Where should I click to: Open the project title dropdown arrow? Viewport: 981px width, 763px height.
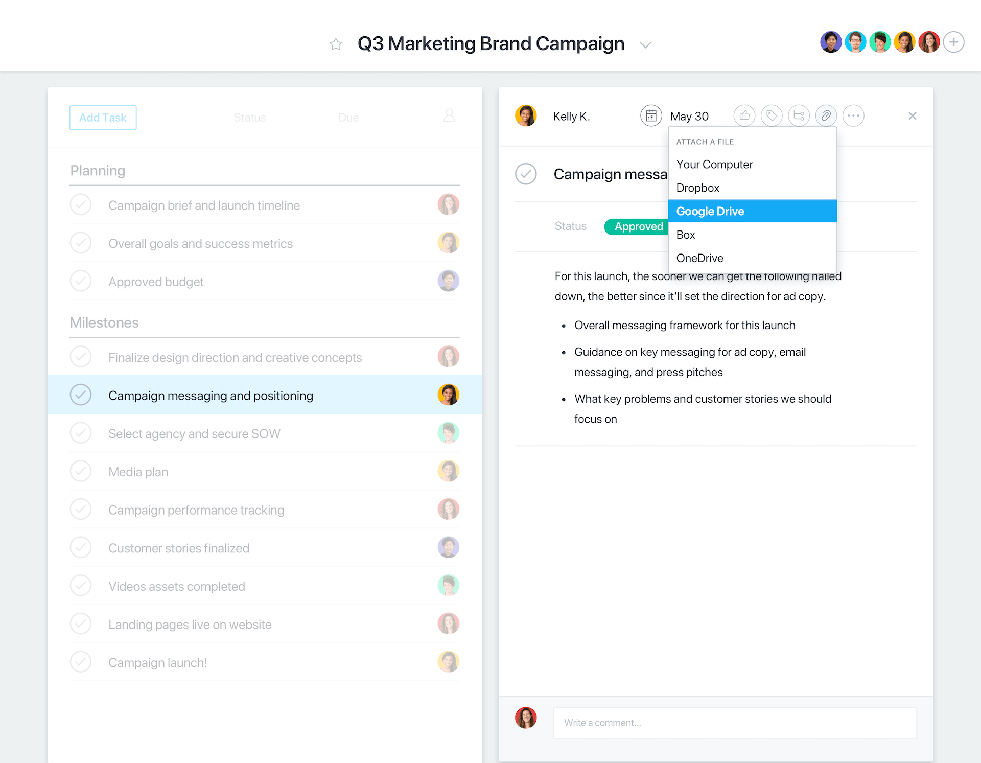click(645, 45)
